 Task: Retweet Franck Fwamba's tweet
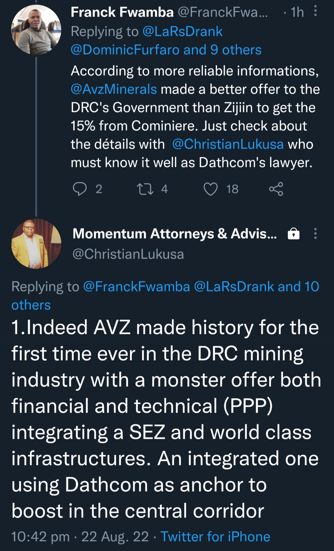pos(145,189)
